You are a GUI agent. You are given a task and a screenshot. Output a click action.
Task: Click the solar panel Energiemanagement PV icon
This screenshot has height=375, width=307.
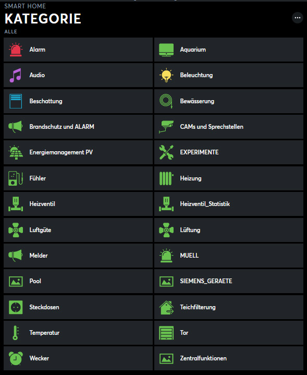click(16, 152)
